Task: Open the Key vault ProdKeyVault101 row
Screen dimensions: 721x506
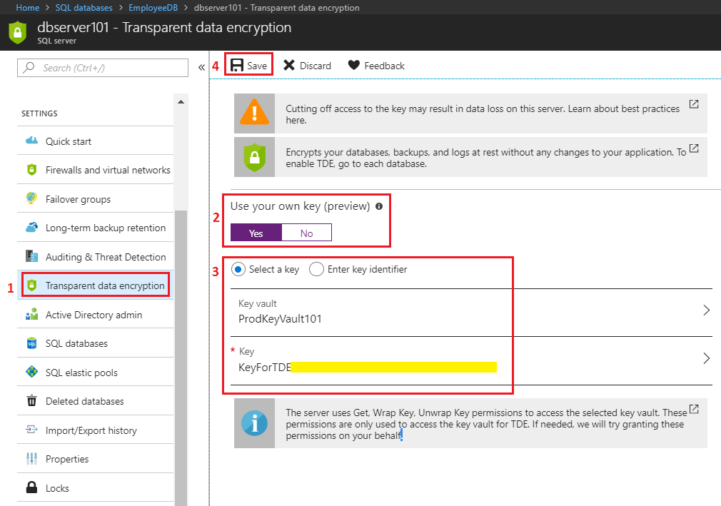Action: click(471, 313)
